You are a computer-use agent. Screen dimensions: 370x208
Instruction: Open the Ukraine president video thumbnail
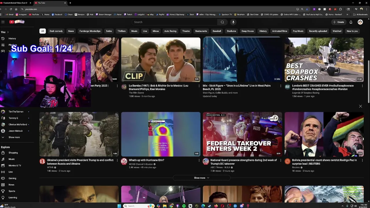(79, 134)
